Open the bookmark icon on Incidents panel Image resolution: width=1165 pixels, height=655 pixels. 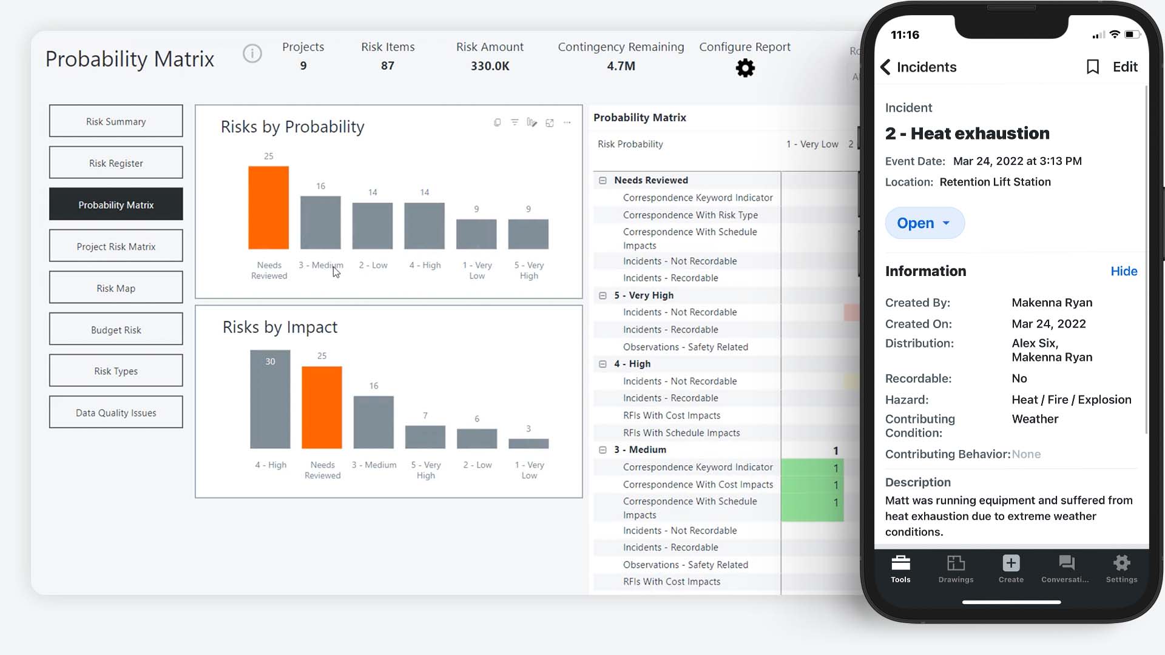[1092, 66]
